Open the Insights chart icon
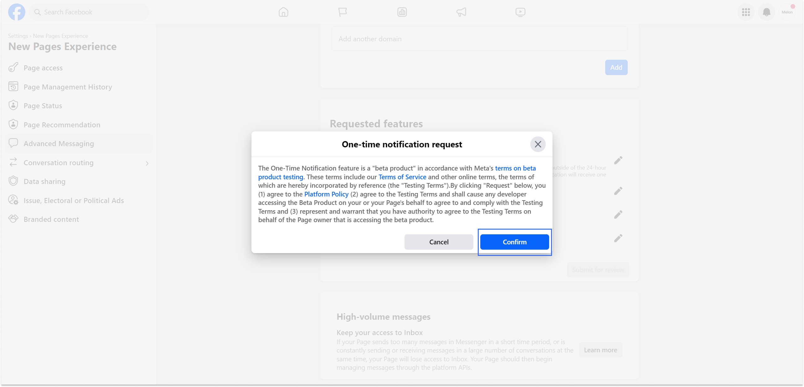 (x=402, y=12)
